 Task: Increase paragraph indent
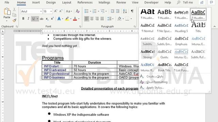[x=118, y=11]
